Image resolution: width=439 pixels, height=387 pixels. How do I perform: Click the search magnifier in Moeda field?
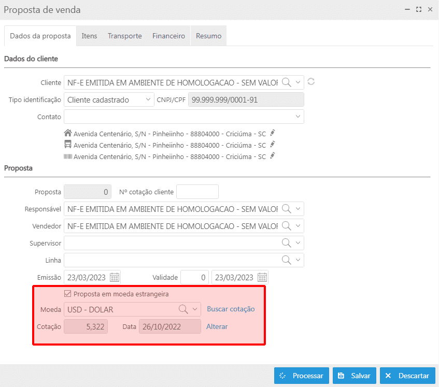[183, 309]
